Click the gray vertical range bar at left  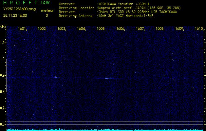click(x=6, y=75)
